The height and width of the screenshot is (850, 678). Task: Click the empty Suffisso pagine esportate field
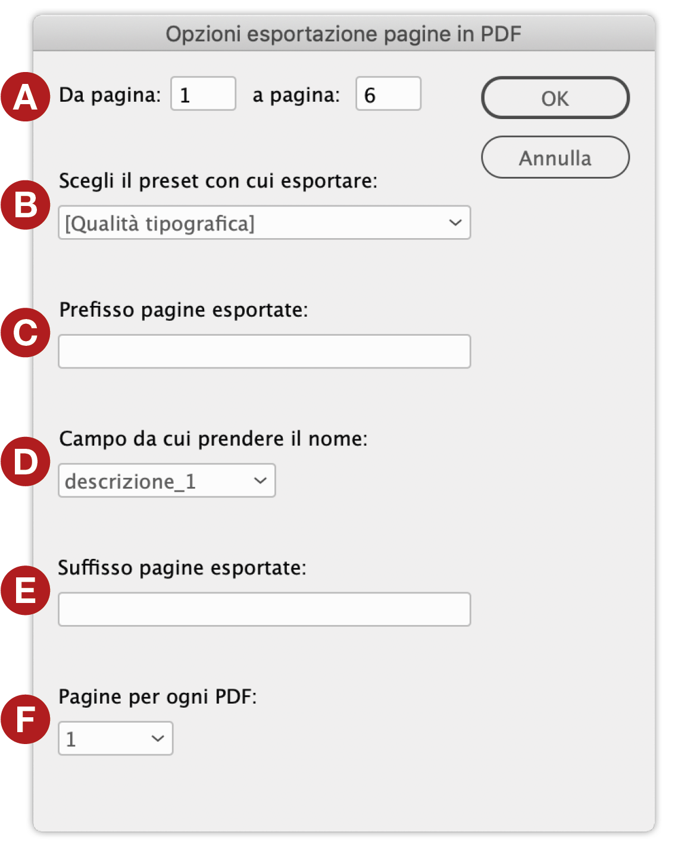tap(264, 609)
